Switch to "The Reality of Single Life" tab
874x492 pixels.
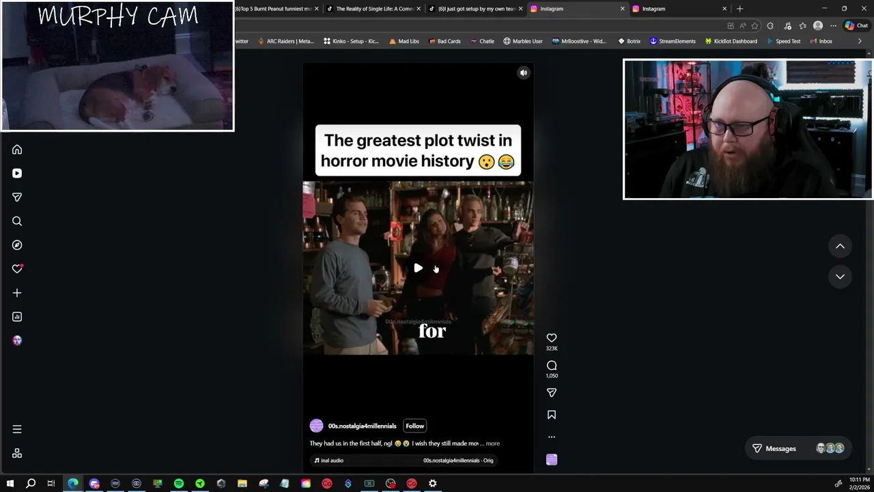click(372, 9)
